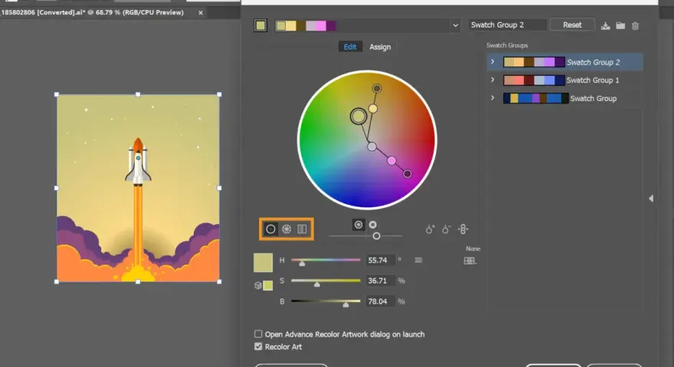This screenshot has width=674, height=367.
Task: Select the 185802806 [Converted].ai document tab
Action: click(x=93, y=12)
